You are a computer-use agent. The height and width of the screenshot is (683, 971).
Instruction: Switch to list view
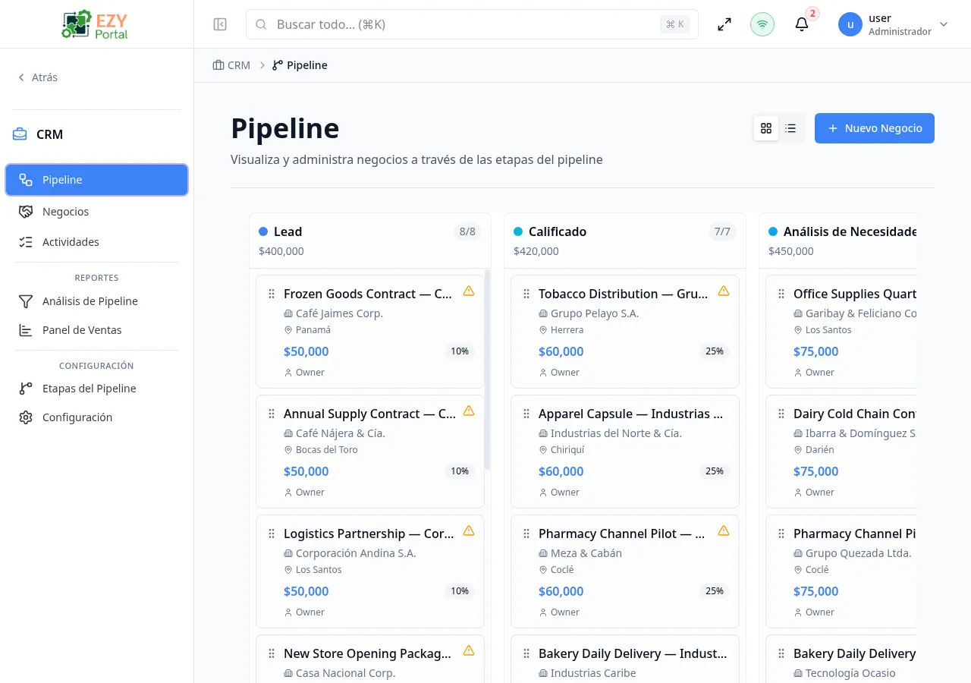point(790,128)
